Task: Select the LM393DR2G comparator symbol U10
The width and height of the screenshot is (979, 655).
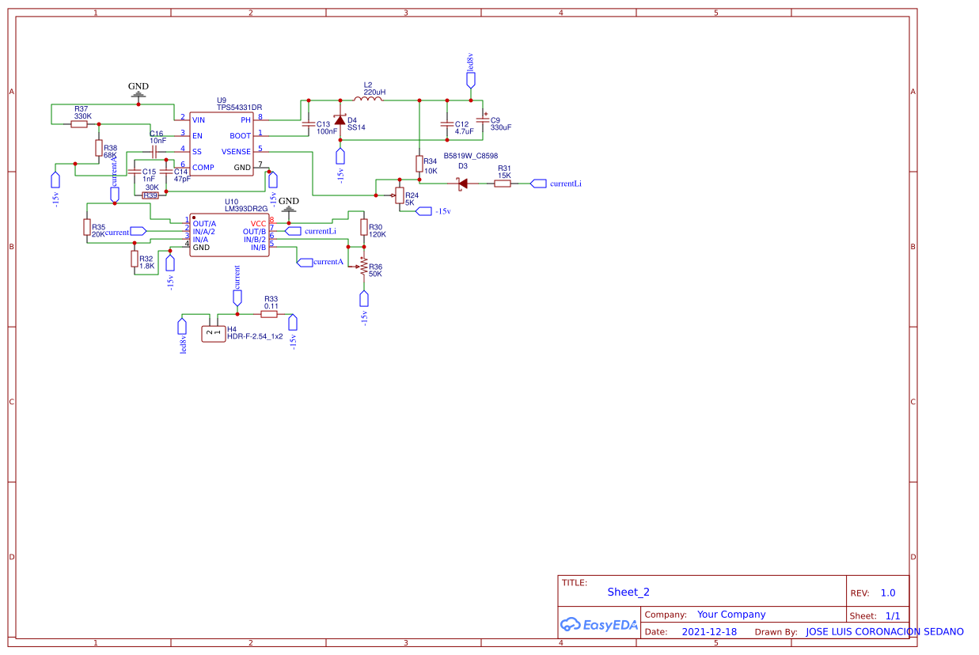Action: click(230, 233)
